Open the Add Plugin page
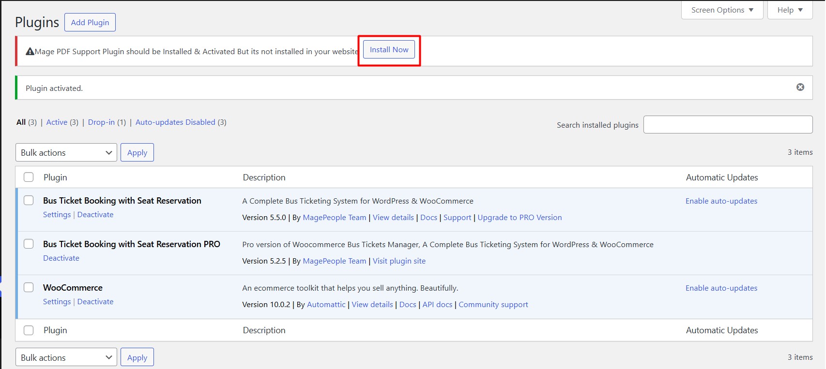This screenshot has width=826, height=369. point(90,22)
